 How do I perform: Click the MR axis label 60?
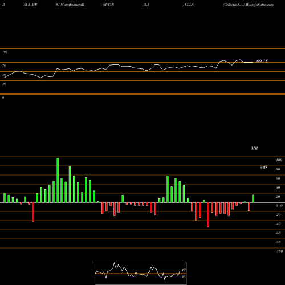coord(278,178)
